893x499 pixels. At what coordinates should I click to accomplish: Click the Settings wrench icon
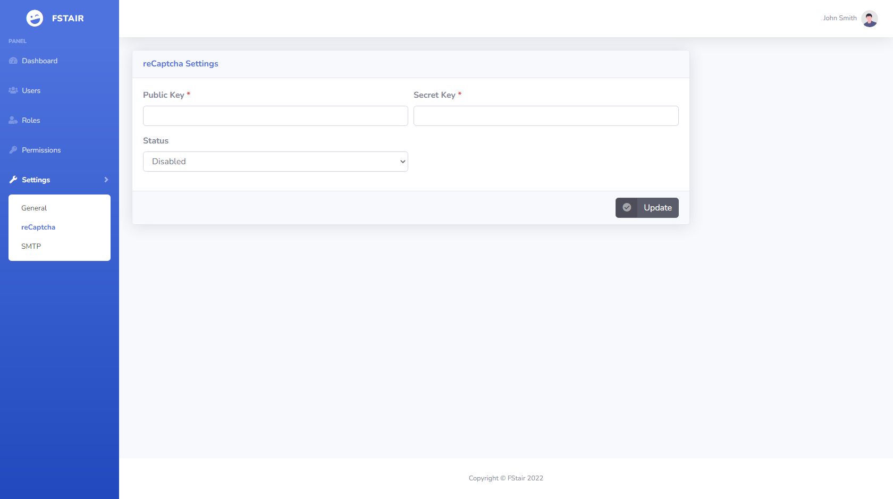click(x=13, y=180)
